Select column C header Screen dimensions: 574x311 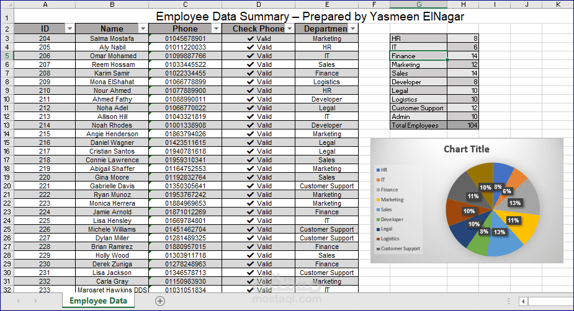[x=186, y=4]
